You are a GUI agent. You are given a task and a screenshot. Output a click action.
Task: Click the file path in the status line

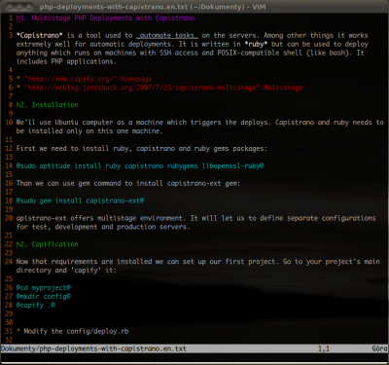93,348
